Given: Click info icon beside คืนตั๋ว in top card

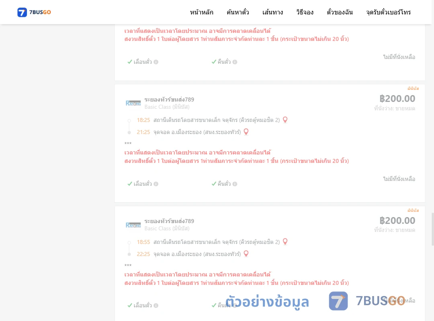Looking at the screenshot, I should [235, 62].
